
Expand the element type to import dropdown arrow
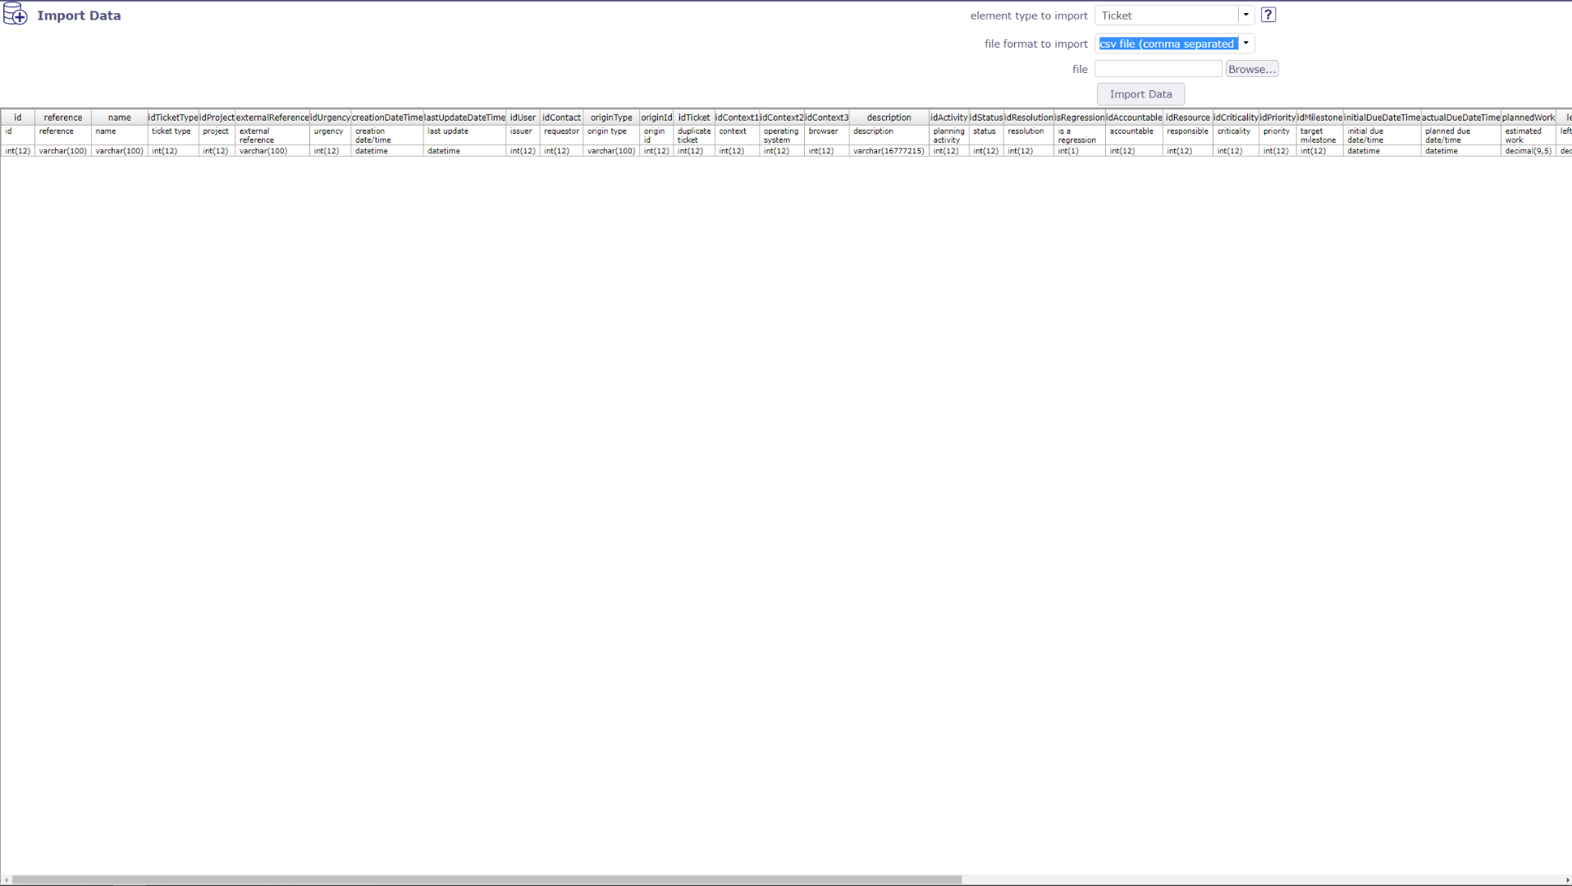1245,15
